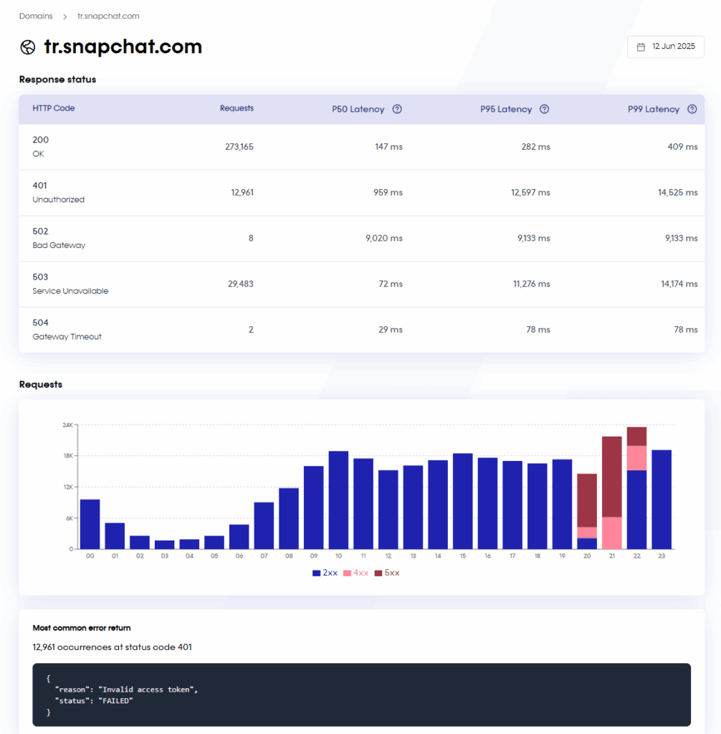Click the hour 07 bar in chart

264,525
